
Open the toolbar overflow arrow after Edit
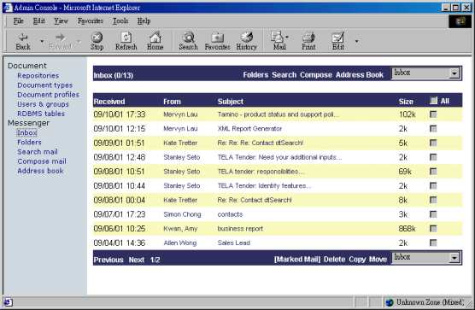(x=357, y=41)
